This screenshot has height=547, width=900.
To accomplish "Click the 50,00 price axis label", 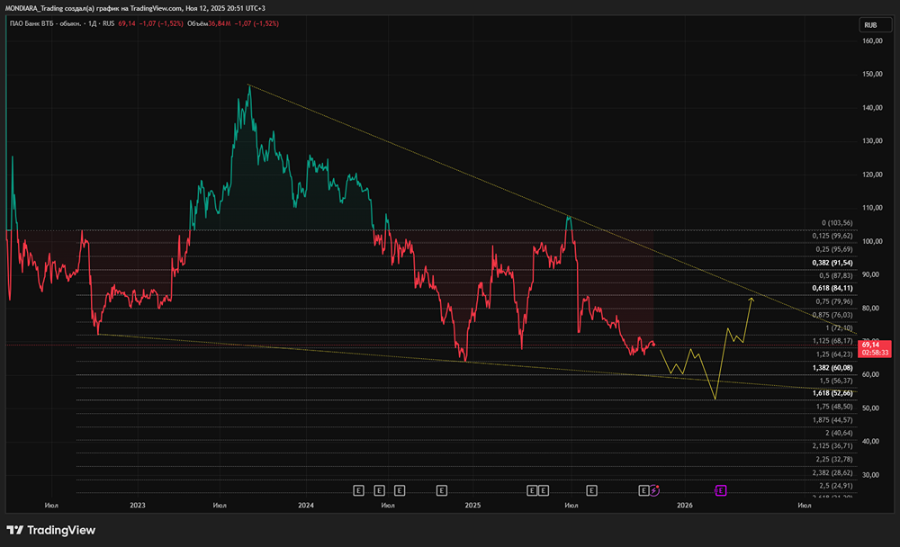I will click(x=870, y=408).
